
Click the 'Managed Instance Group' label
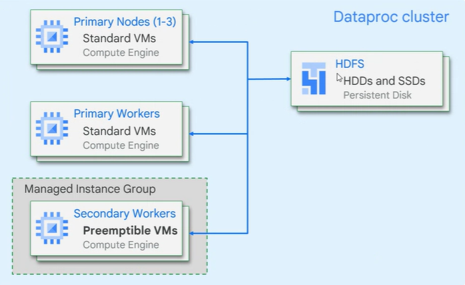pos(90,189)
